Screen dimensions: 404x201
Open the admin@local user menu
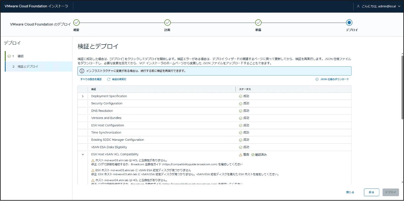tap(378, 6)
